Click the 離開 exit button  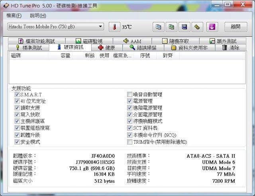tap(236, 27)
